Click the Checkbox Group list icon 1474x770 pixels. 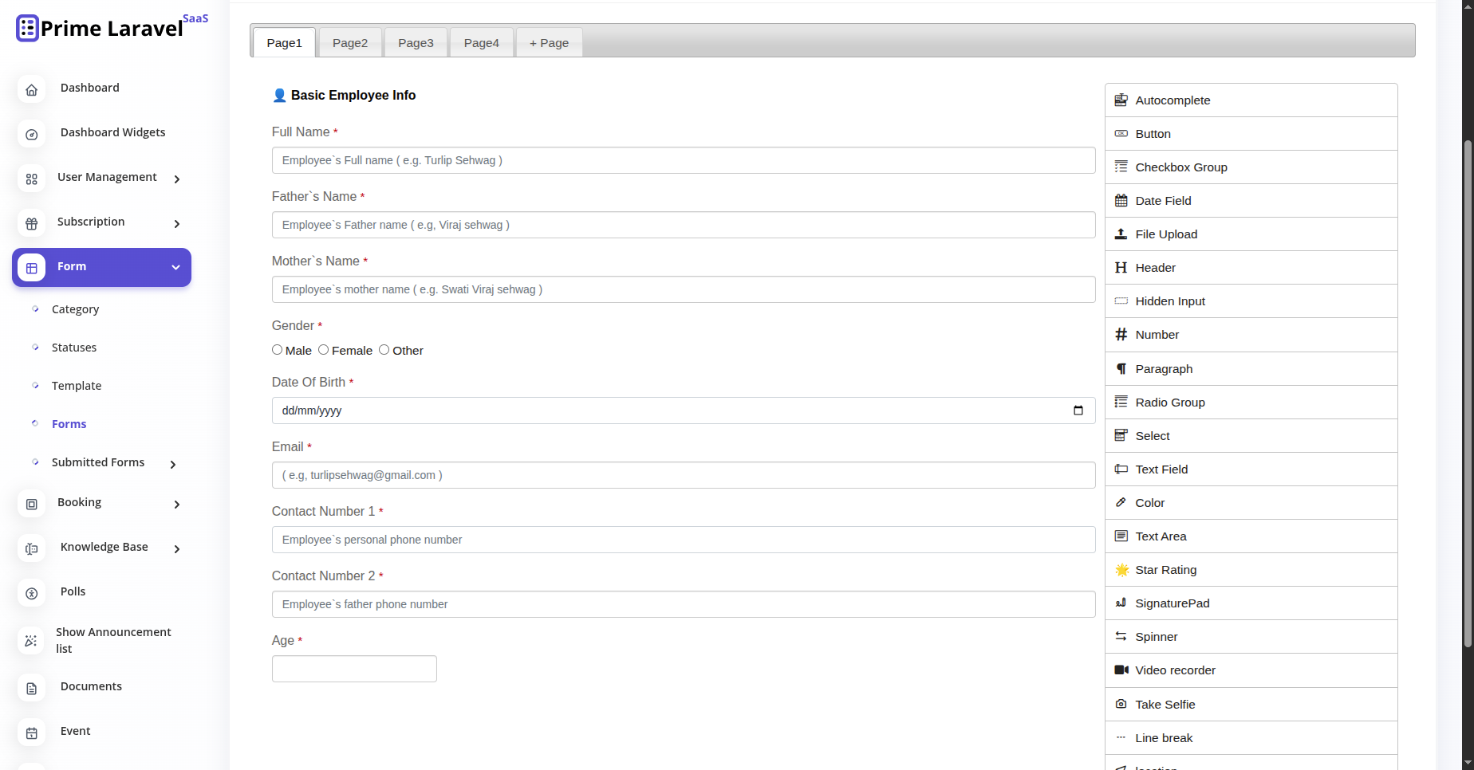coord(1121,167)
